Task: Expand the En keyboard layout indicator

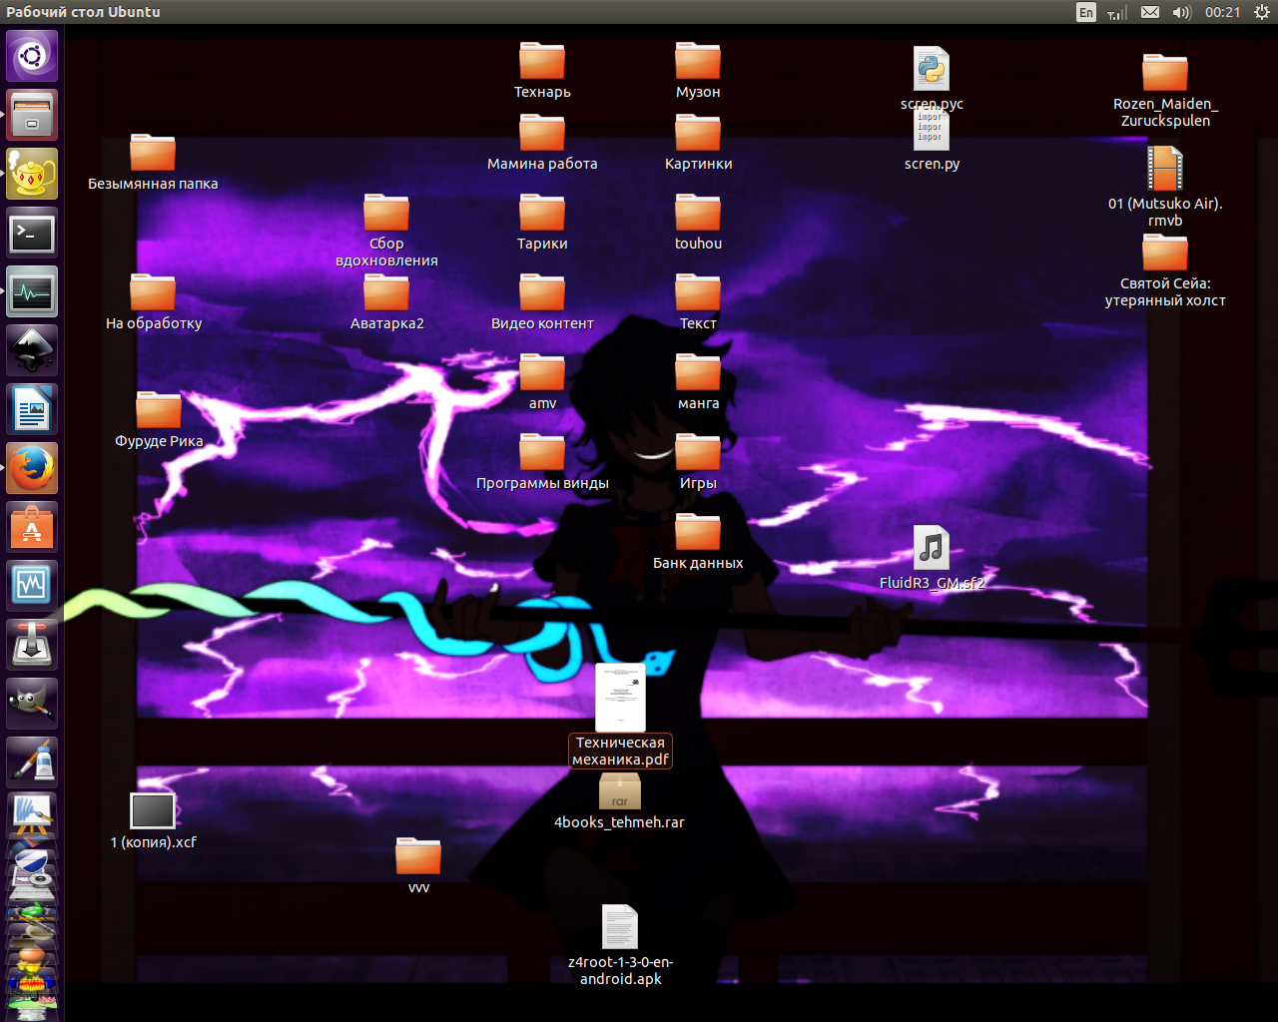Action: (1086, 12)
